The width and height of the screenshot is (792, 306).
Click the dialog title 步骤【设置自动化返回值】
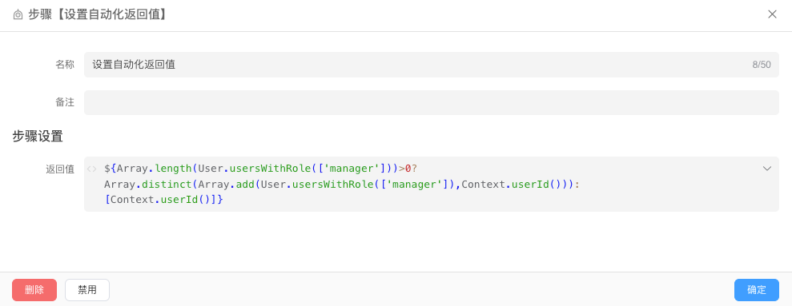coord(98,14)
